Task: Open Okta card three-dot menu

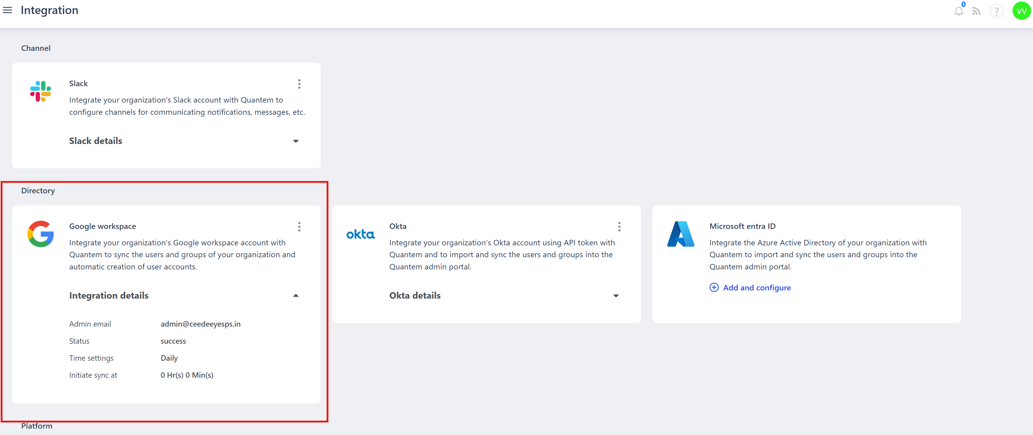Action: [619, 227]
